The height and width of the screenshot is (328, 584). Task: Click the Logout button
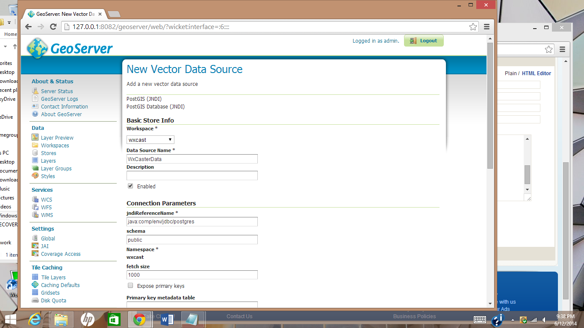tap(424, 41)
